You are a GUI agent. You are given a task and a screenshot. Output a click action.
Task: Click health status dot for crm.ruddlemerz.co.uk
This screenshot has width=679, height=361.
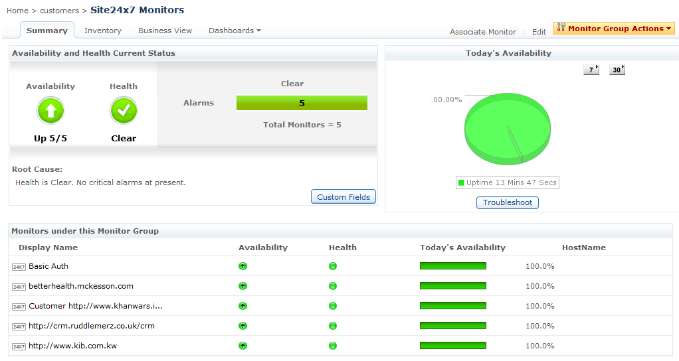click(333, 326)
